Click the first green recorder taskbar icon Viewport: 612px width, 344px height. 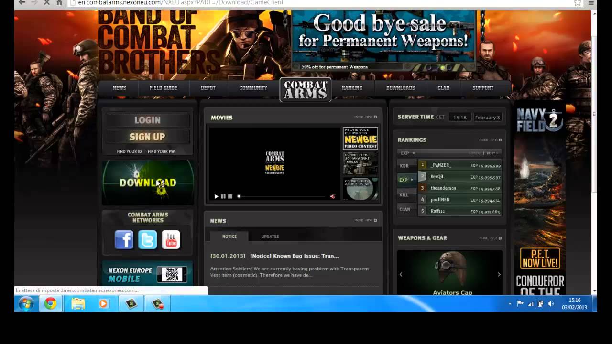[131, 304]
